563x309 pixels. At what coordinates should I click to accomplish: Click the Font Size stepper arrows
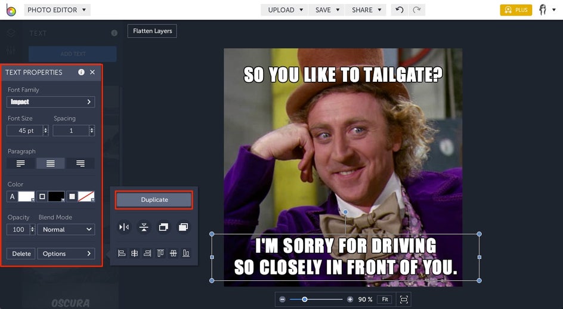[x=45, y=131]
